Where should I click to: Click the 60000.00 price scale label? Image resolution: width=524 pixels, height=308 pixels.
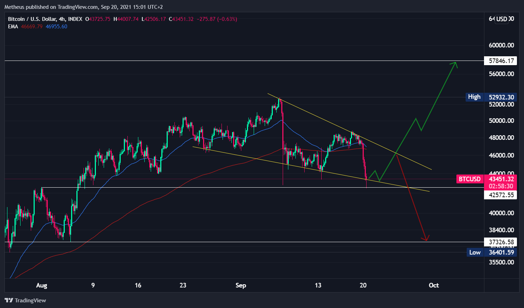coord(501,45)
